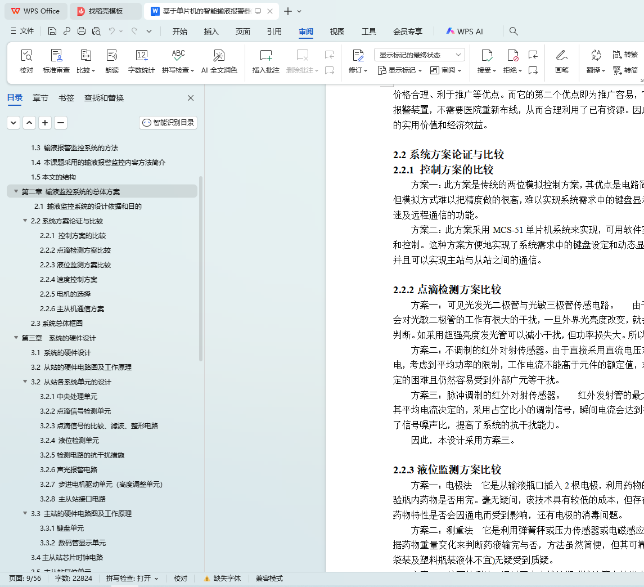
Task: Collapse outline levels with up chevron
Action: 29,123
